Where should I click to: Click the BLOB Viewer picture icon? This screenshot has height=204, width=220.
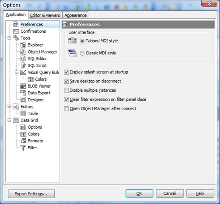23,86
